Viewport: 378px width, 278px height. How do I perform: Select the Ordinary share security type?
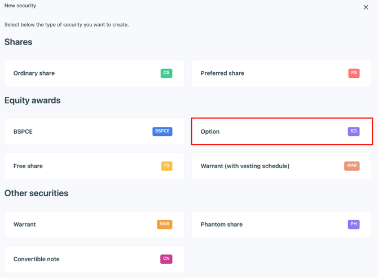click(x=34, y=73)
